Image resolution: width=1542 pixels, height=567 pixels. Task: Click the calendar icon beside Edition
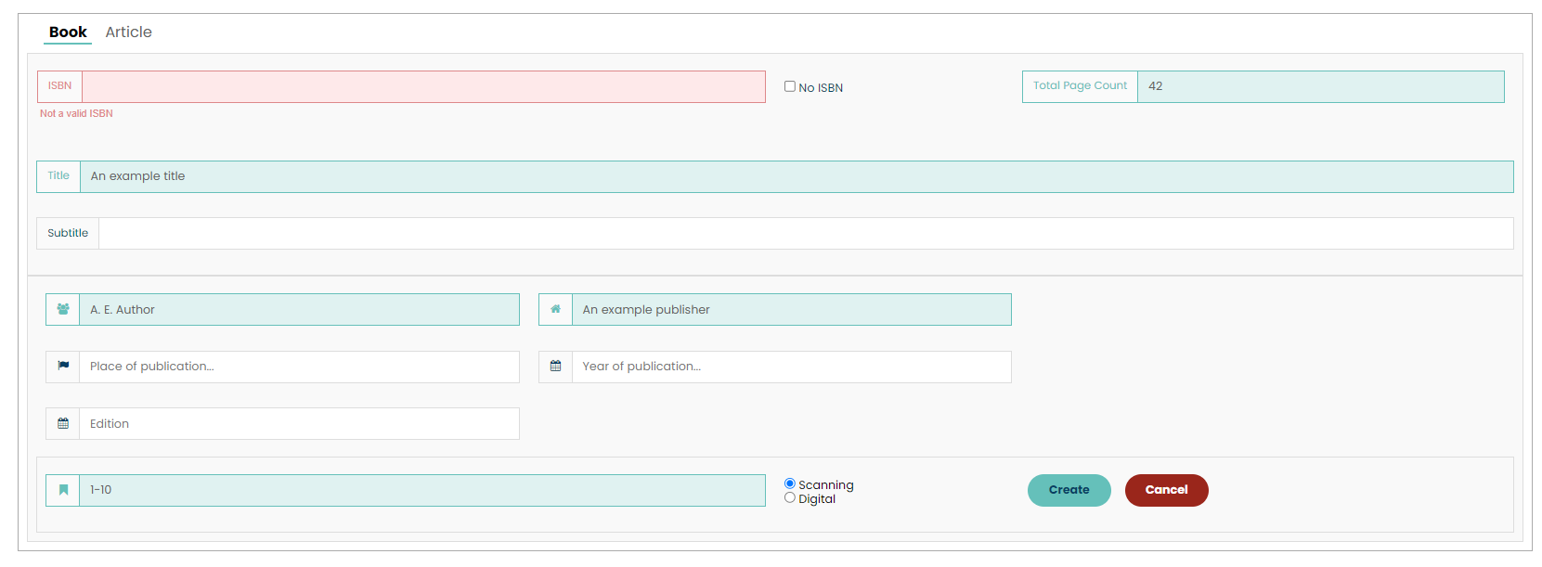(63, 424)
